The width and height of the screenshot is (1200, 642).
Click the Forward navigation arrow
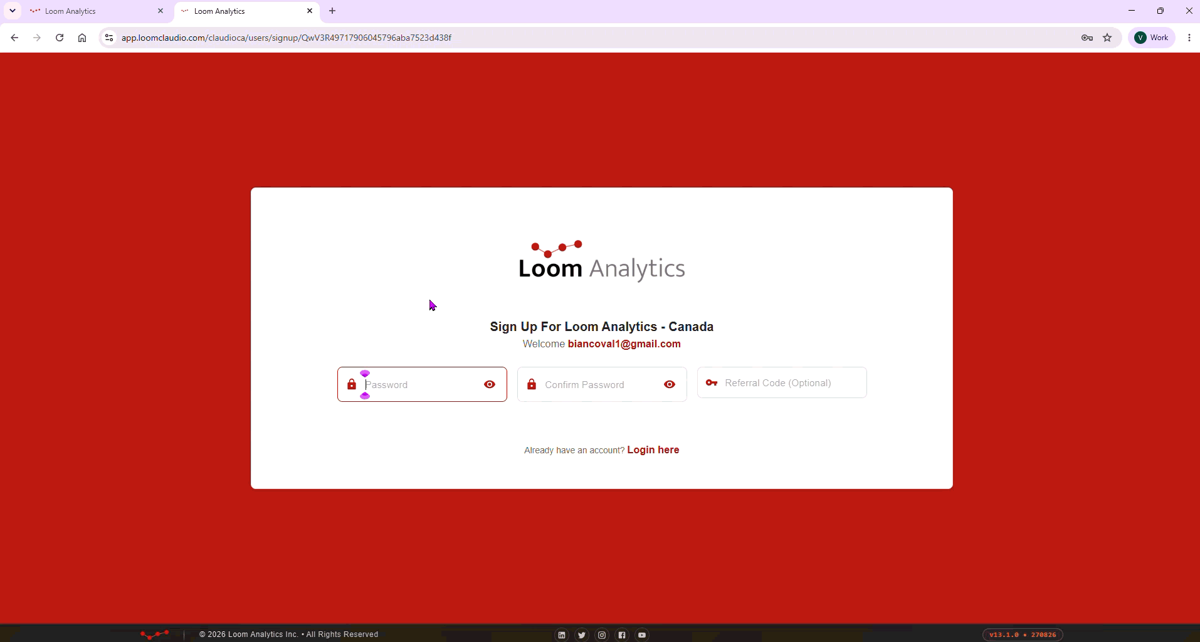point(37,38)
